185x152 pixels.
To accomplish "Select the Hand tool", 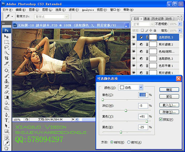I will [x=6, y=148].
